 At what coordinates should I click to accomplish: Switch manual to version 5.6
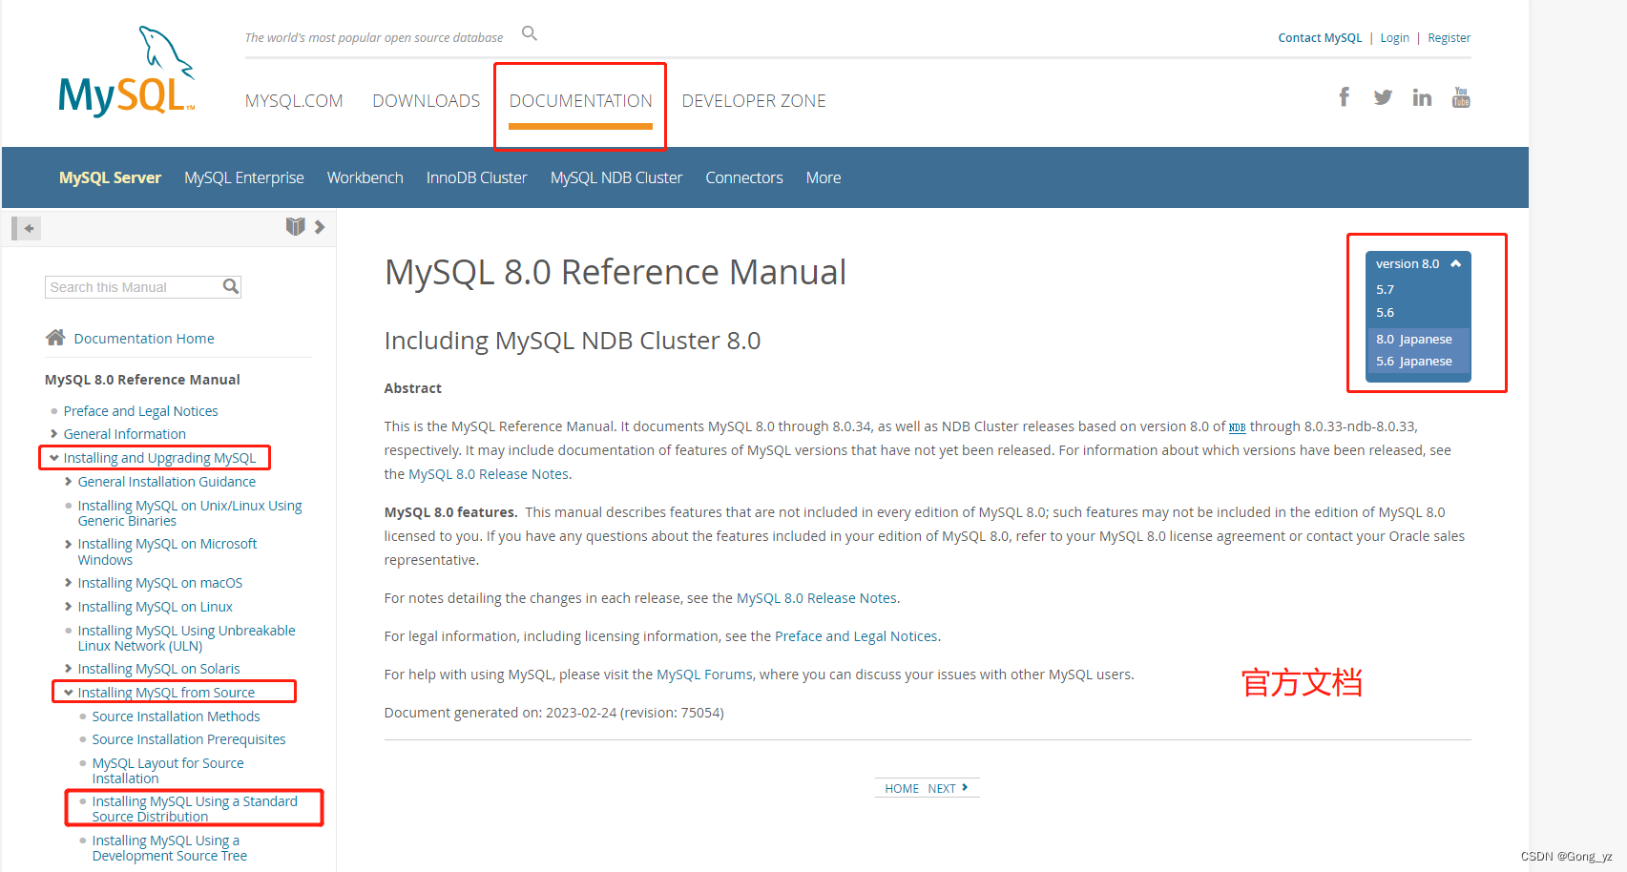coord(1385,313)
